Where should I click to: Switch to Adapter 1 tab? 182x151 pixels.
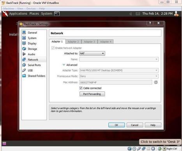[x=57, y=42]
